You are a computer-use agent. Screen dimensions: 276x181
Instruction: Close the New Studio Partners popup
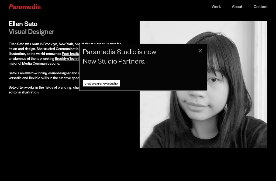(x=200, y=51)
